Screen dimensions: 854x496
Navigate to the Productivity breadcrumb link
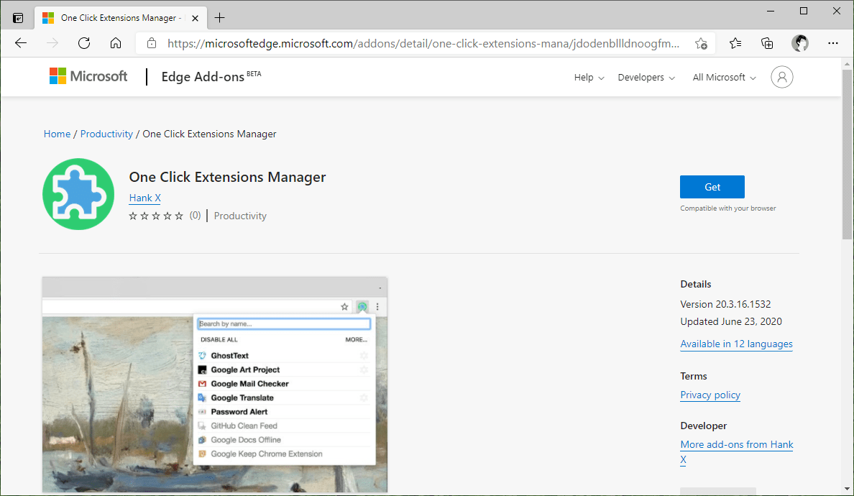pos(106,134)
